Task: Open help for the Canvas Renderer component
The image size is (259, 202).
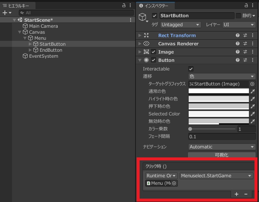Action: tap(238, 43)
